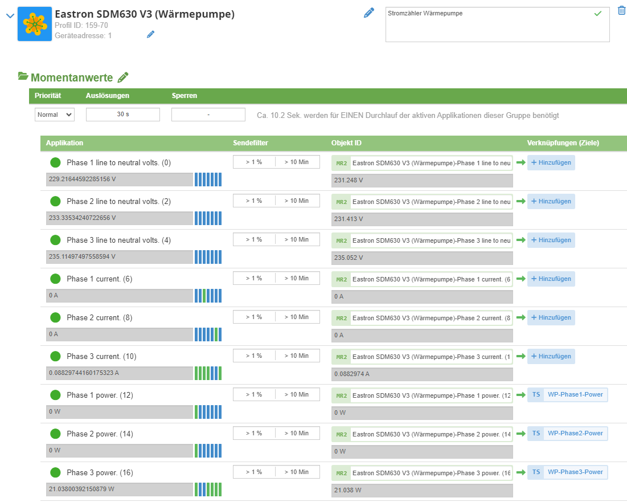Click MR2 badge of Phase 2 current object

[342, 319]
